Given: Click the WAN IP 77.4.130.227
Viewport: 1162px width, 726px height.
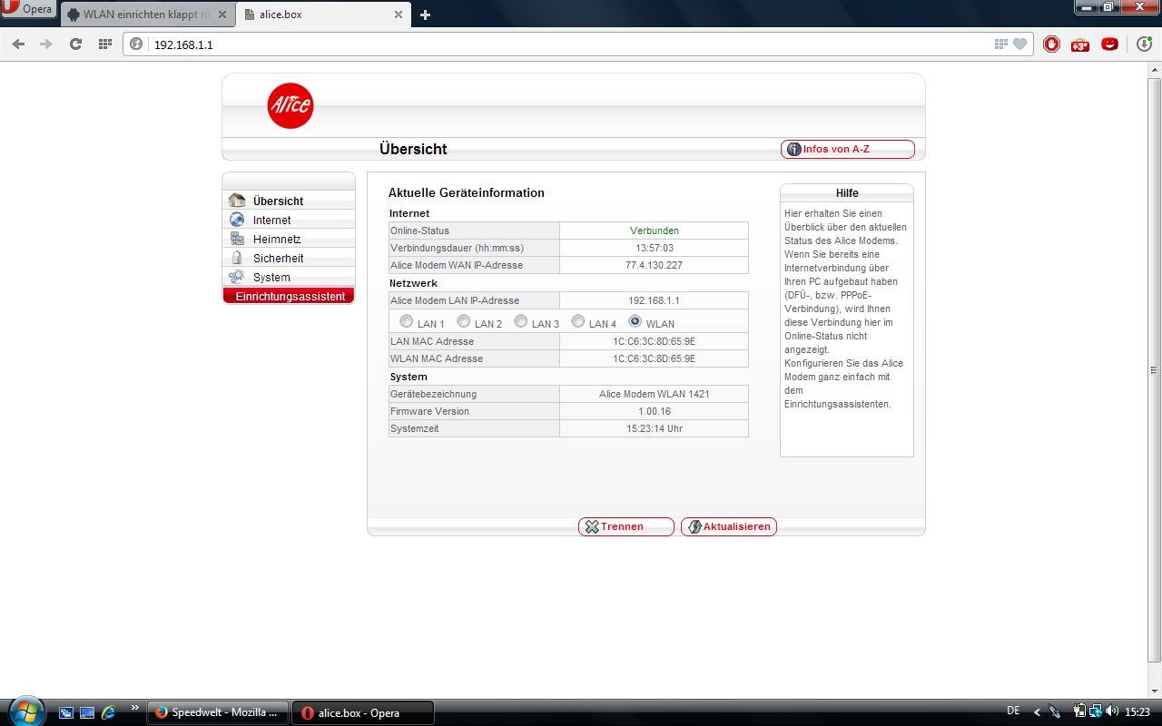Looking at the screenshot, I should tap(654, 265).
